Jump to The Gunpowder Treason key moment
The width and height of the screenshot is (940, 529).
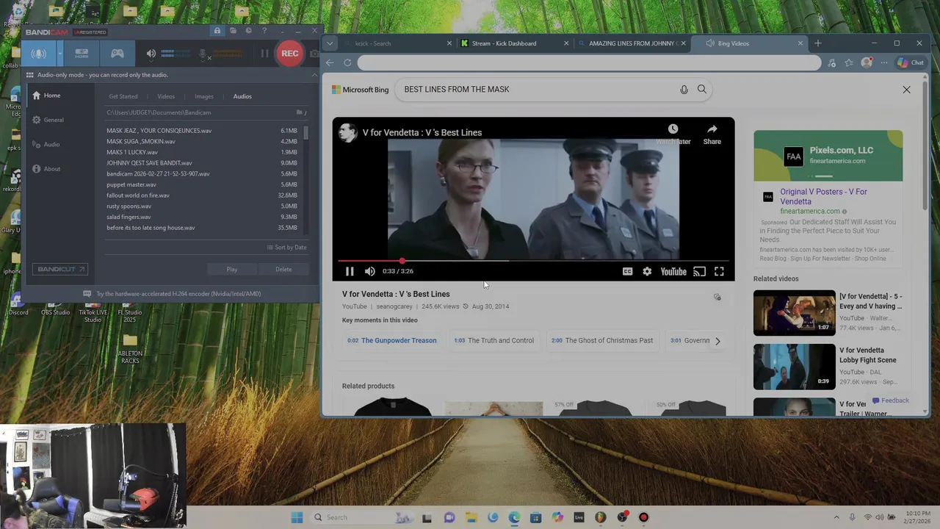tap(391, 340)
